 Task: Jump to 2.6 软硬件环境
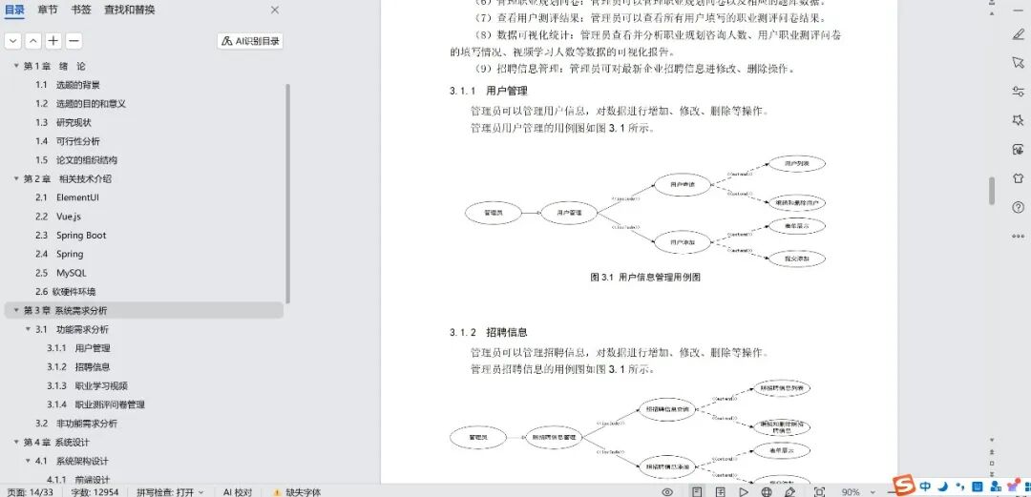[66, 291]
